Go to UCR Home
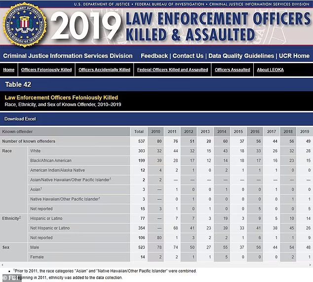The width and height of the screenshot is (313, 282). 294,56
